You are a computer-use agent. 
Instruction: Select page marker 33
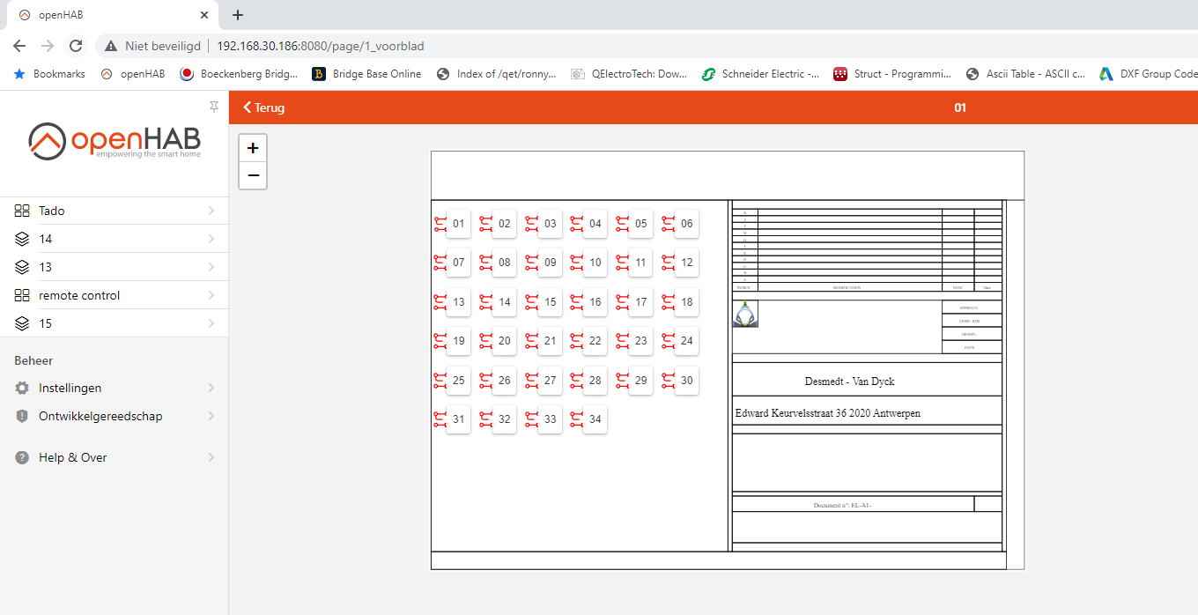click(550, 419)
